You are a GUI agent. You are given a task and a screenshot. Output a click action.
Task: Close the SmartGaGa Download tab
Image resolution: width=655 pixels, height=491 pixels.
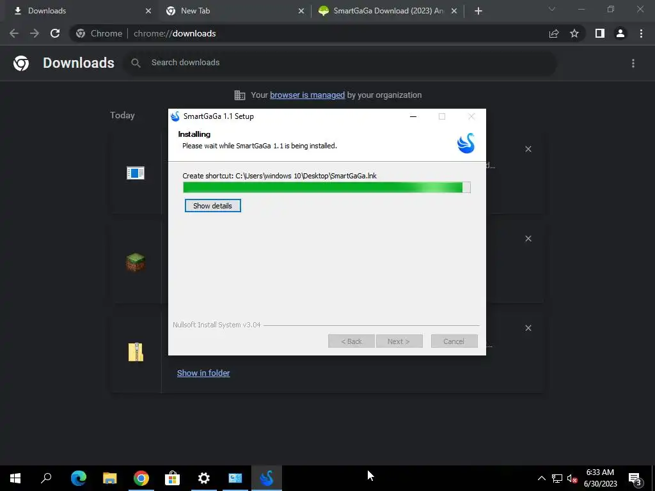454,11
